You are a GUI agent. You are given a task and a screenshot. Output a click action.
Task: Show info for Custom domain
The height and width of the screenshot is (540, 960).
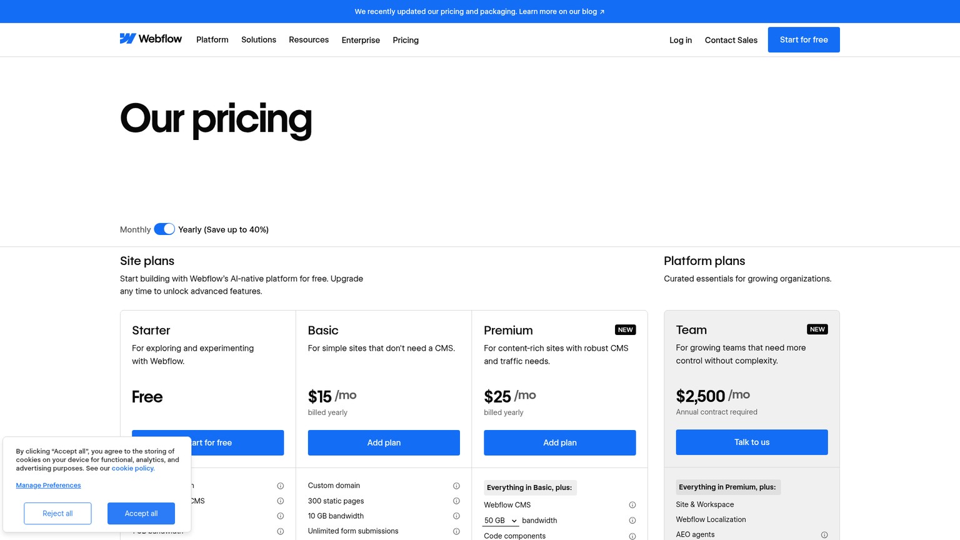click(x=456, y=486)
